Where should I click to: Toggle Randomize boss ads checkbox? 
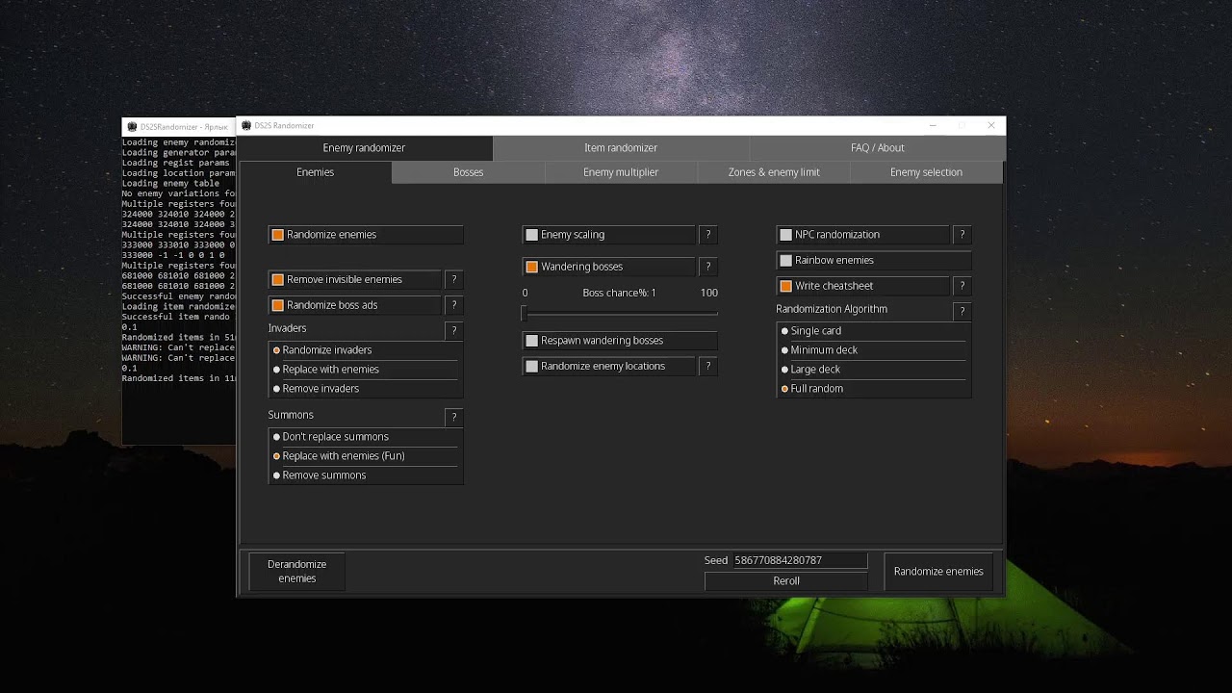pos(278,305)
